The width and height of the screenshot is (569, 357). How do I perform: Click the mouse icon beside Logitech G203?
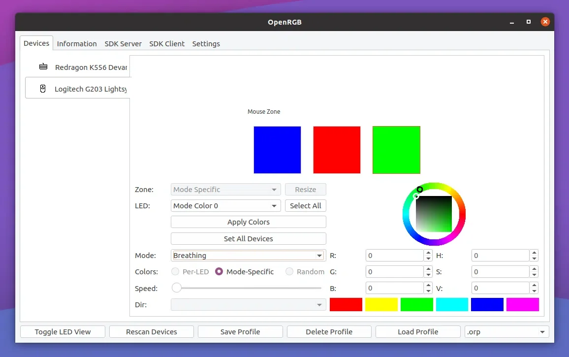click(x=43, y=89)
